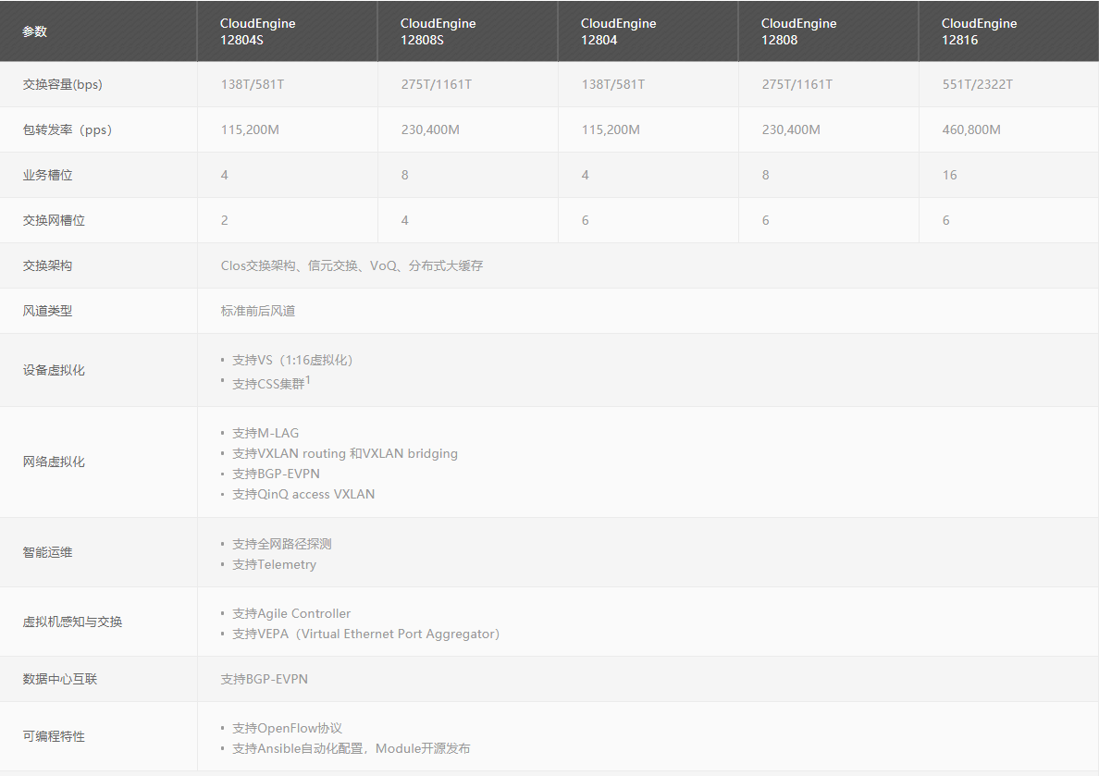This screenshot has height=776, width=1099.
Task: Click the 支持M-LAG item
Action: click(x=265, y=433)
